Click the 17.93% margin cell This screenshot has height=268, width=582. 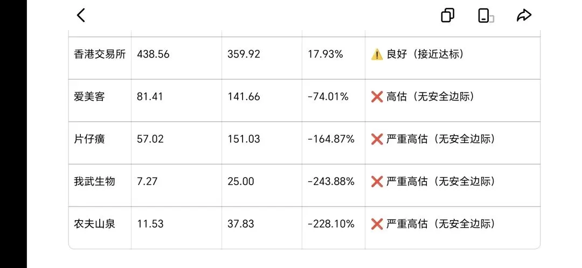coord(334,58)
